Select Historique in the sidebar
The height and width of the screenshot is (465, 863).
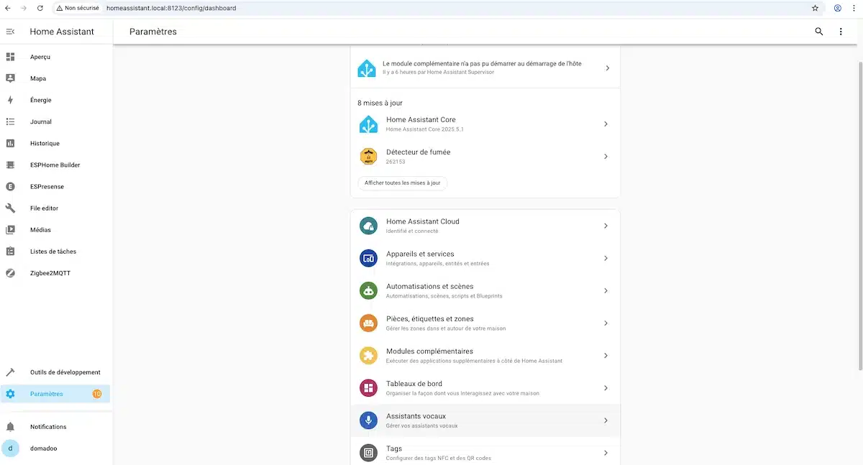[56, 143]
